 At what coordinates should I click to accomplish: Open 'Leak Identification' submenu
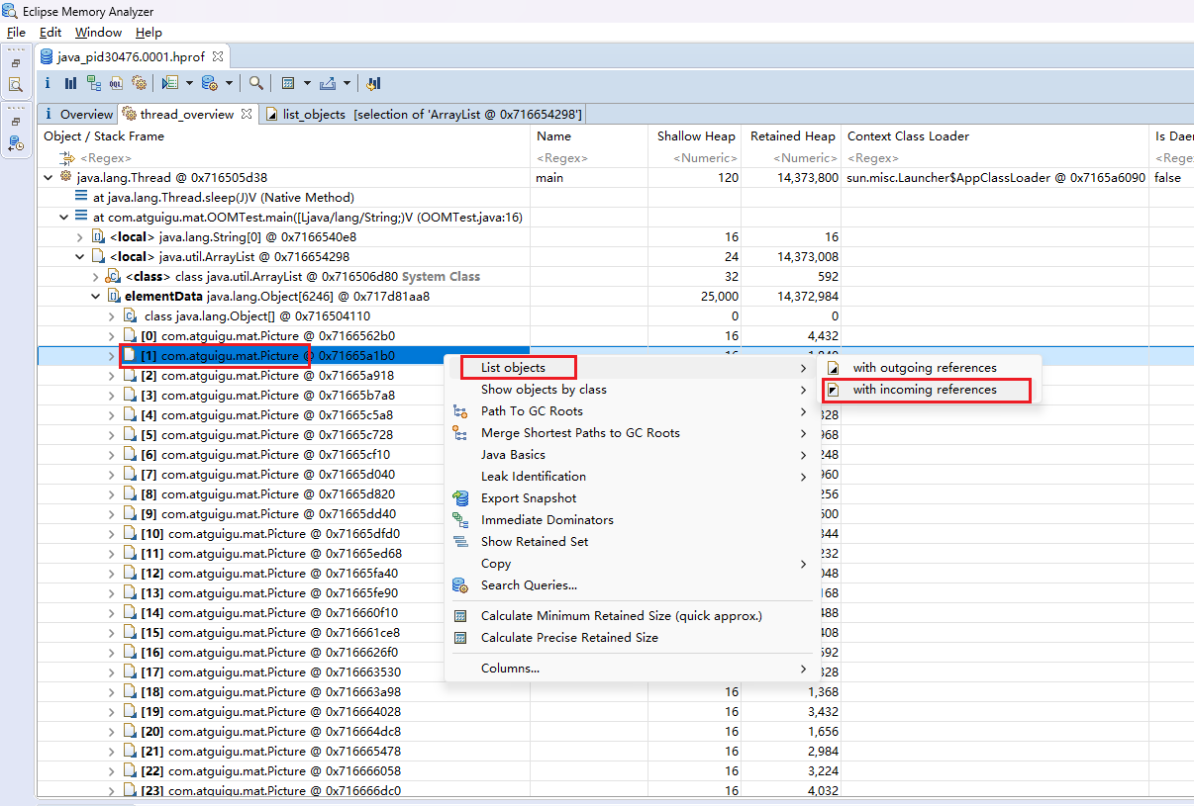[630, 477]
